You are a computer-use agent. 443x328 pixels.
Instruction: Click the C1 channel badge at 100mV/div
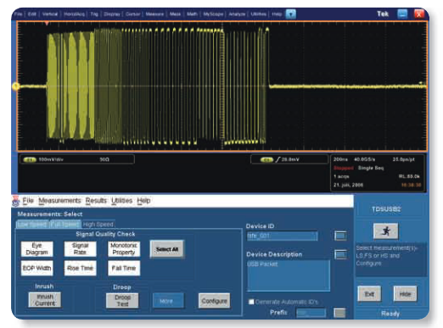[x=30, y=159]
